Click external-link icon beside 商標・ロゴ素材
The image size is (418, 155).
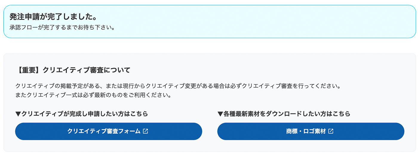tap(331, 131)
